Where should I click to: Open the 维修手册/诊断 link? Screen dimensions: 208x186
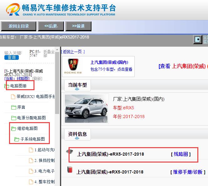(188, 172)
